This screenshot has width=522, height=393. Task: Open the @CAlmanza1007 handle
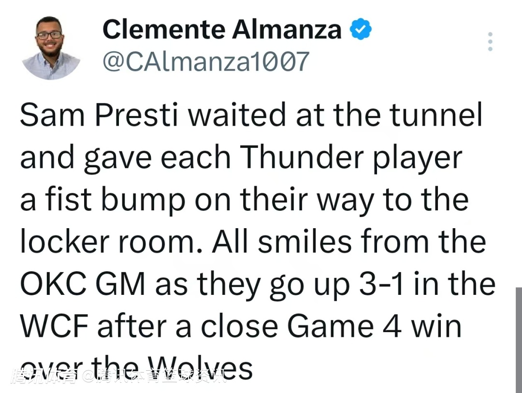pyautogui.click(x=205, y=61)
